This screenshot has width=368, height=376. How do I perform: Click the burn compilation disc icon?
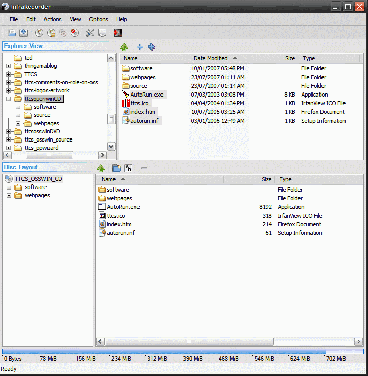point(39,33)
